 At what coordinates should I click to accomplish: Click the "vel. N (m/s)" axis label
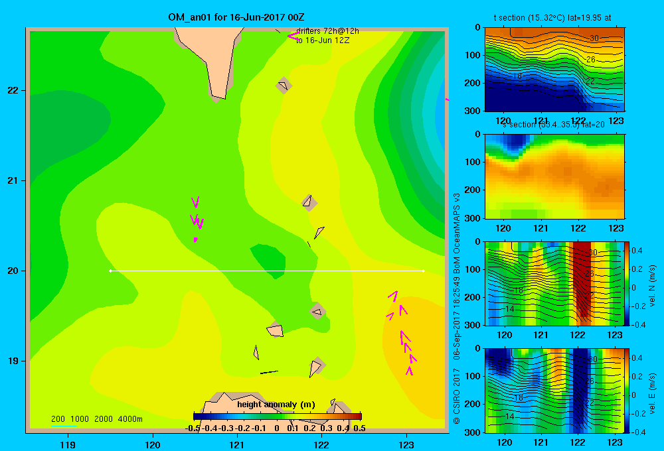pos(653,286)
